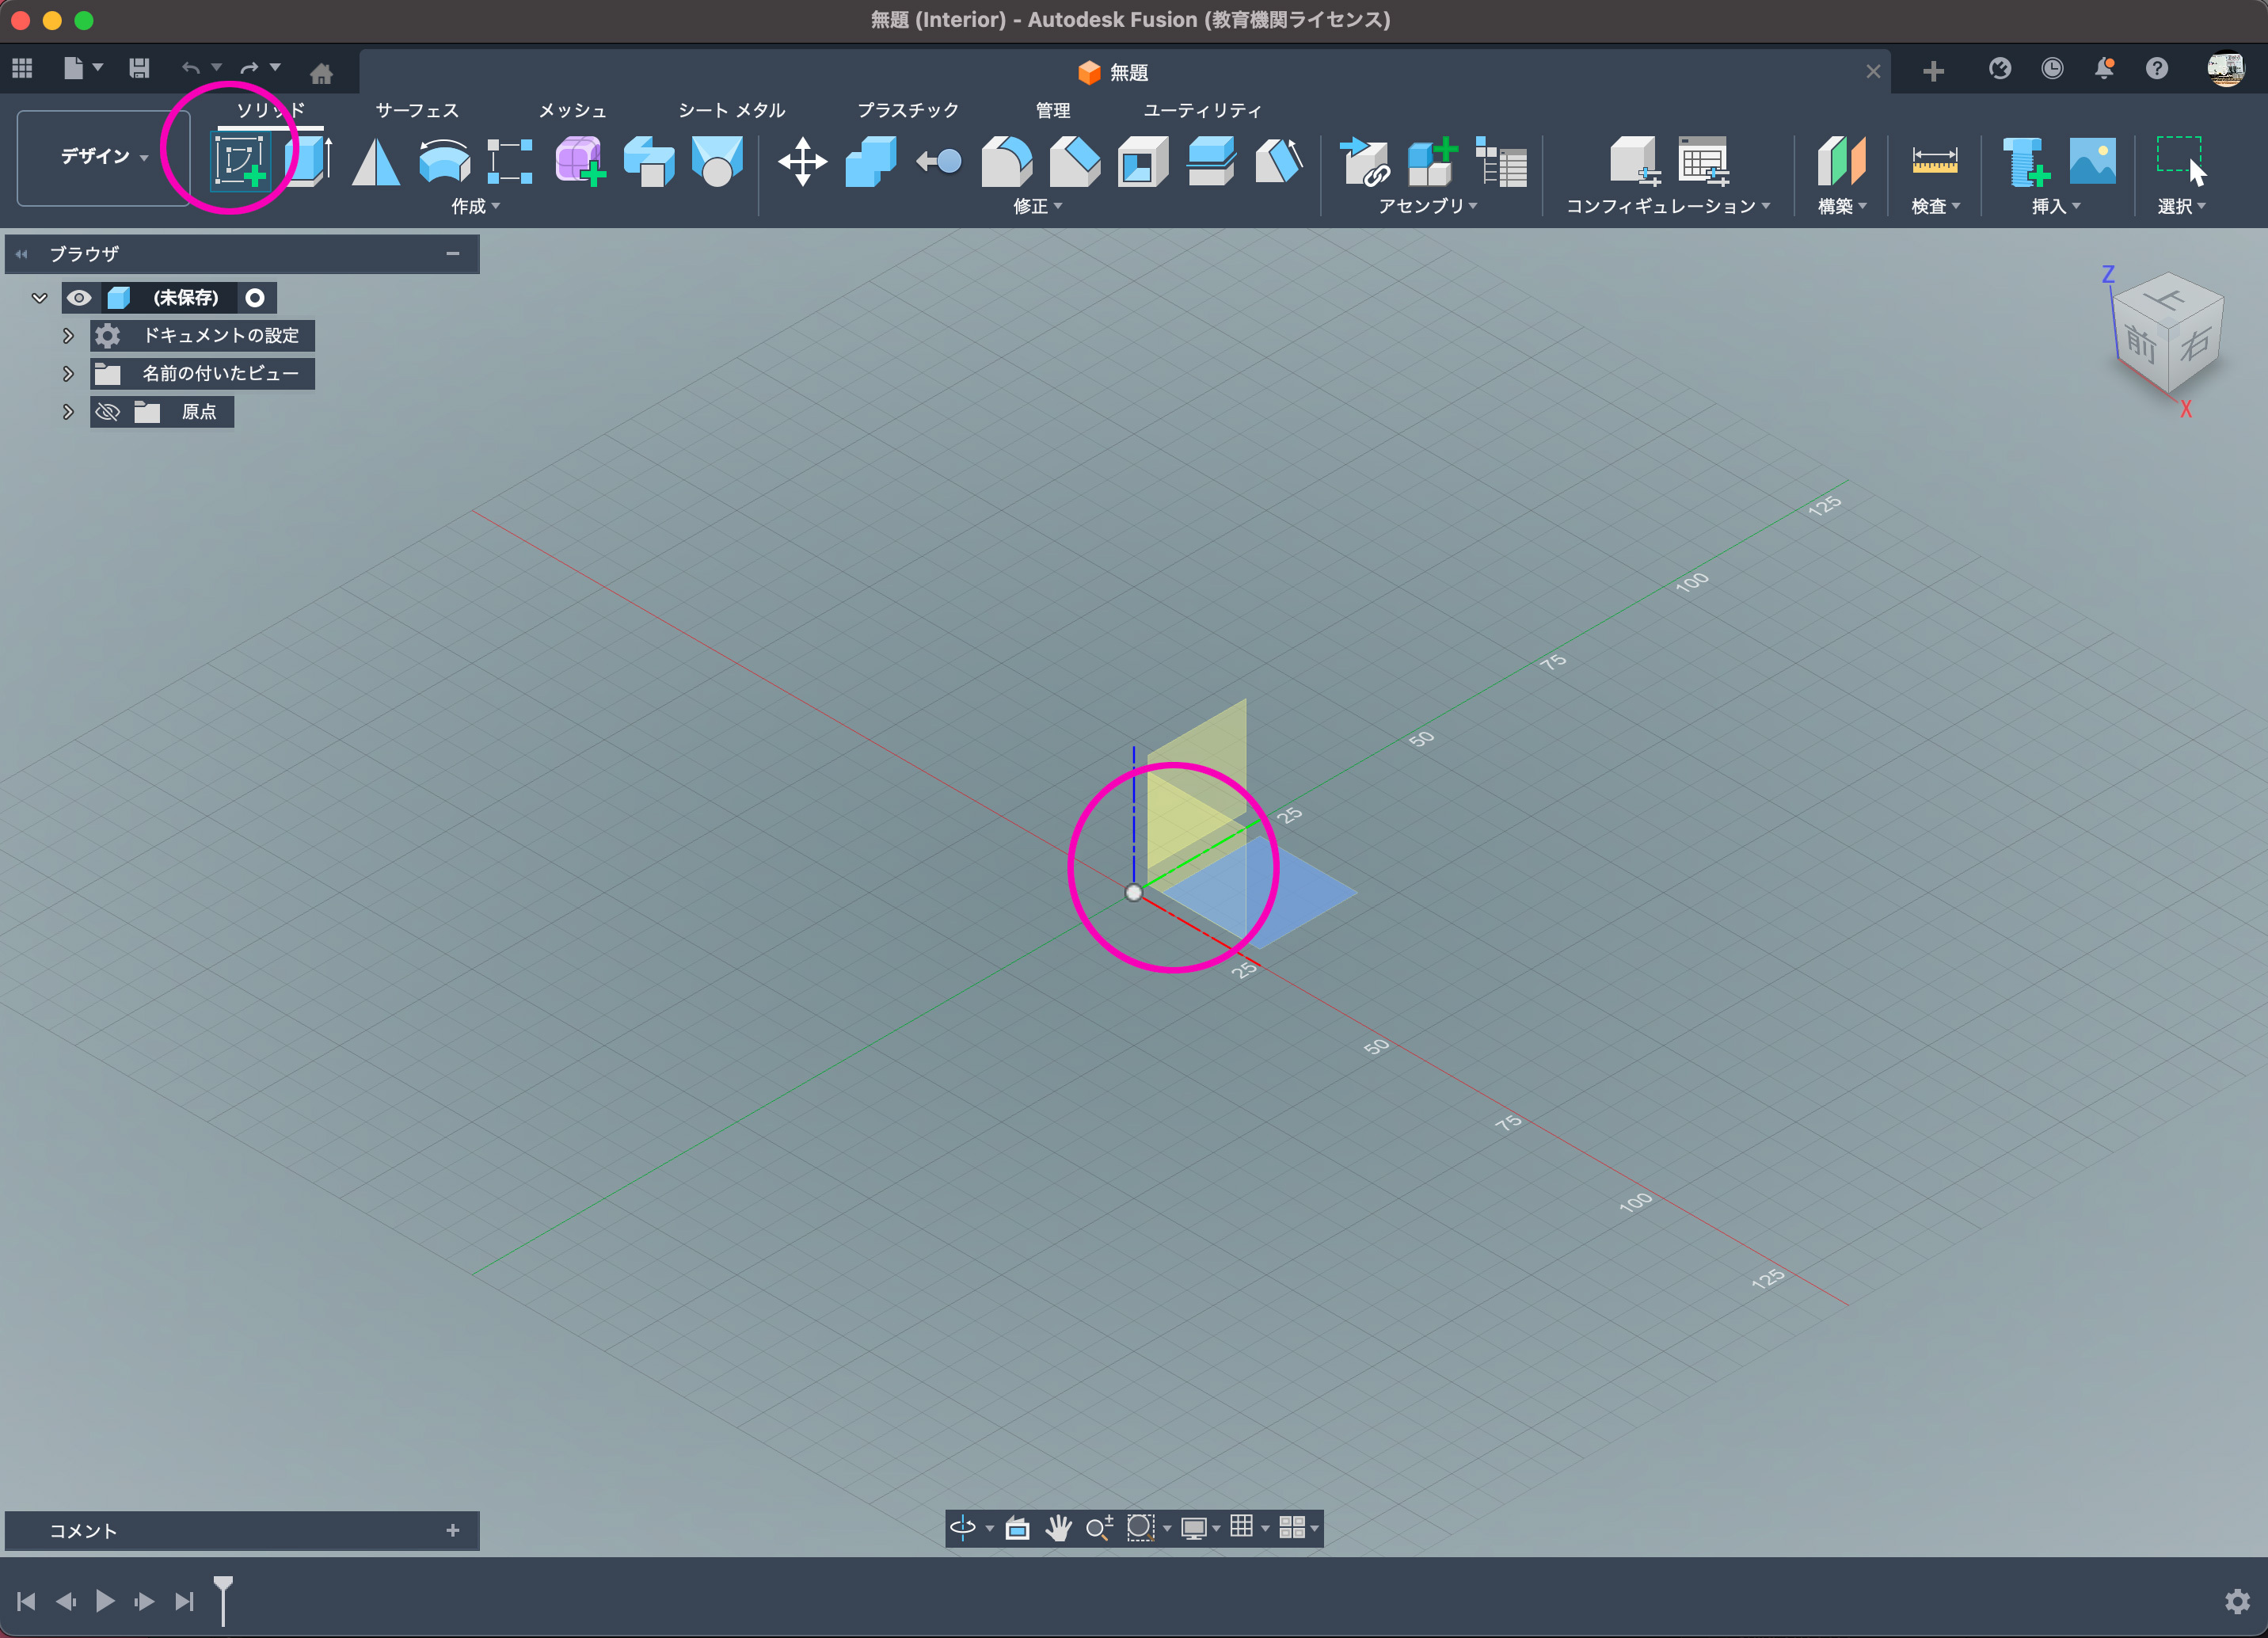
Task: Select the Revolve tool icon
Action: [x=444, y=162]
